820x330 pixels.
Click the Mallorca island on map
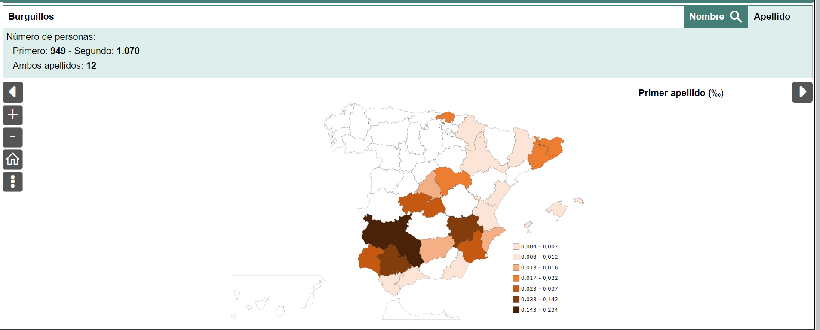(x=558, y=210)
